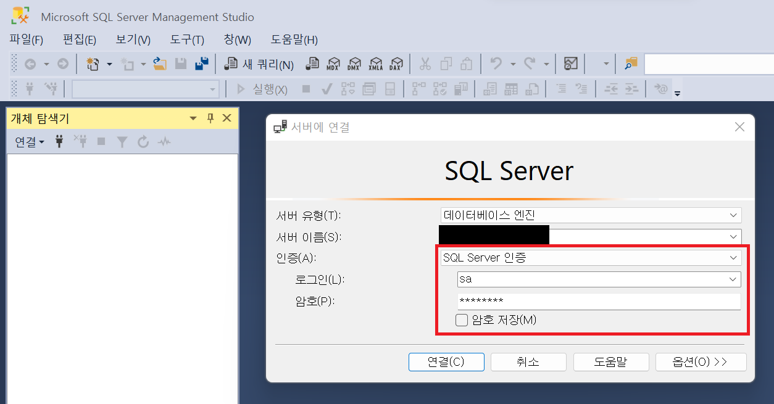Click the XMLA query icon

coord(375,64)
